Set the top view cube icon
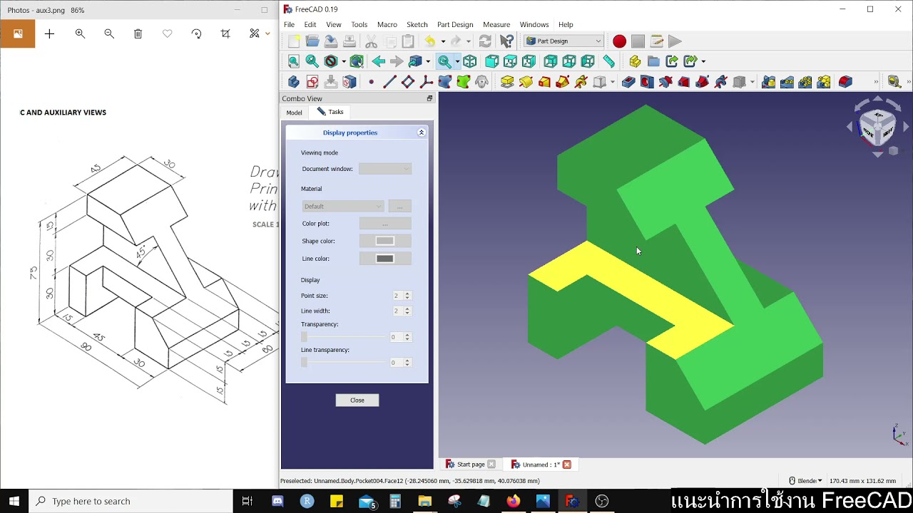This screenshot has width=913, height=513. pyautogui.click(x=510, y=61)
